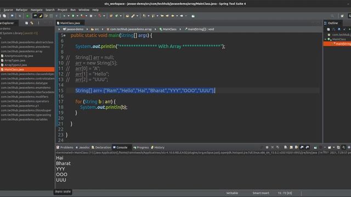Click the Open Type toolbar icon
Screen dimensions: 351x197
click(127, 16)
